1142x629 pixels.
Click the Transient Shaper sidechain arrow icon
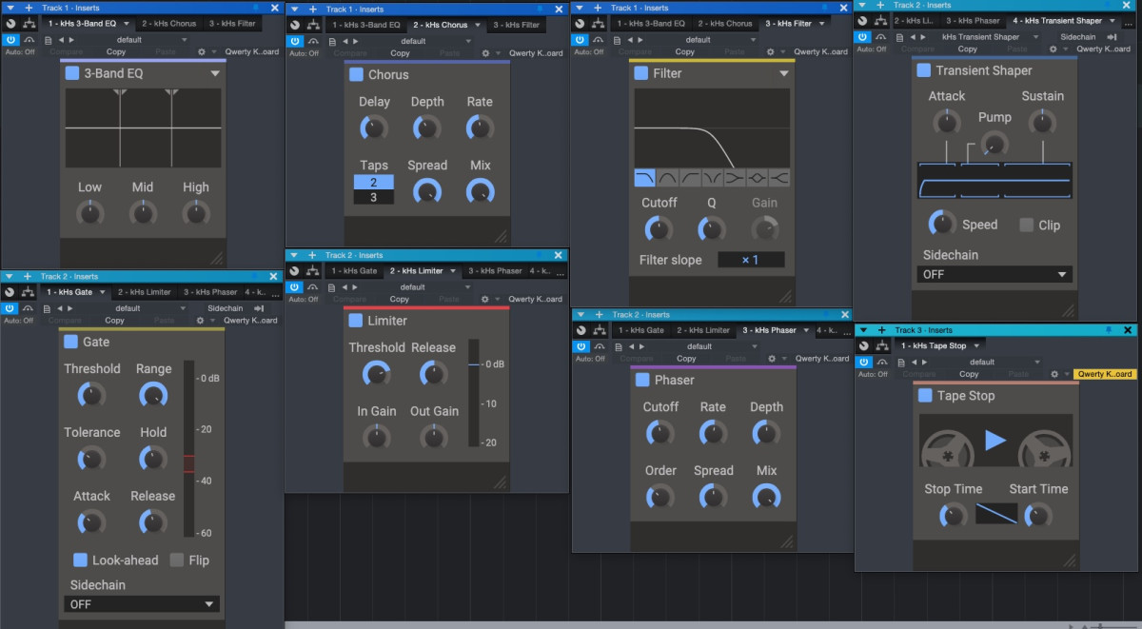pos(1110,36)
